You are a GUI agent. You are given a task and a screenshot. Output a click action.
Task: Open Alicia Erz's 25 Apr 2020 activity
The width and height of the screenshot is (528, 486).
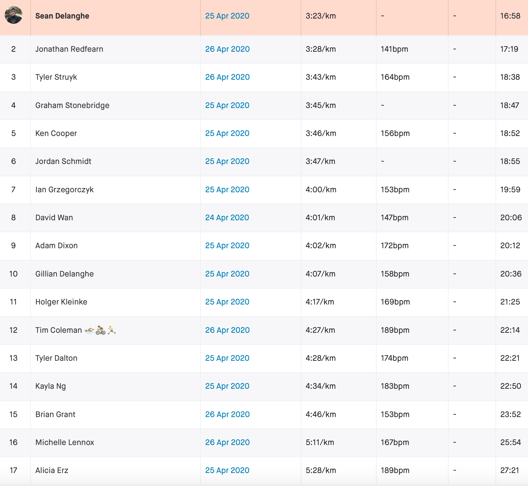(x=227, y=470)
